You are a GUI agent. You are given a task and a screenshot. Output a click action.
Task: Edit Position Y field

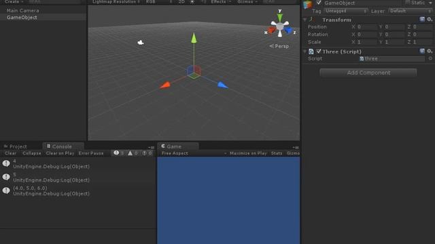pos(394,27)
